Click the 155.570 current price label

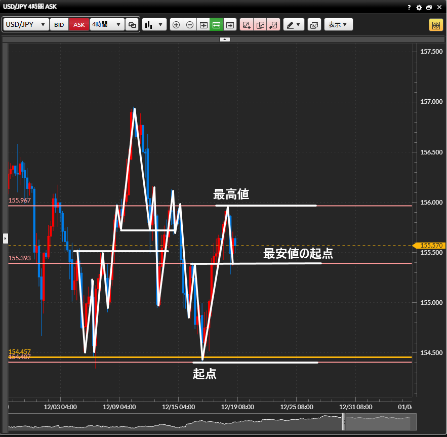pos(430,246)
